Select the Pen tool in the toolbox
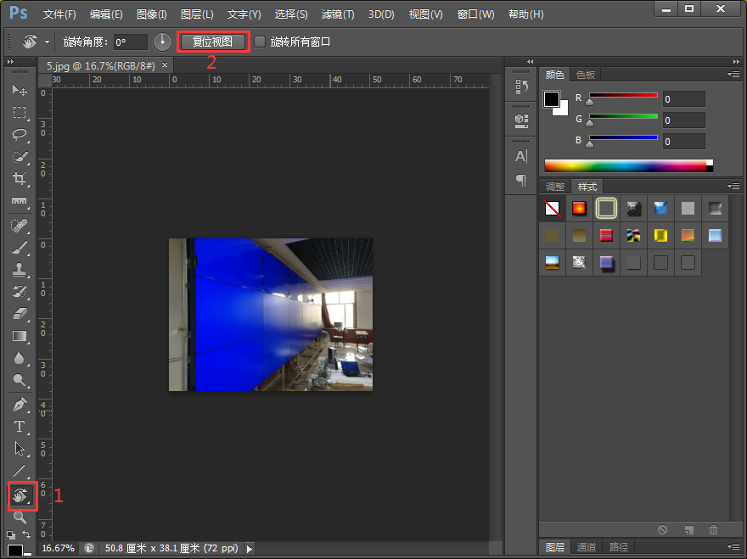Image resolution: width=747 pixels, height=559 pixels. point(21,404)
